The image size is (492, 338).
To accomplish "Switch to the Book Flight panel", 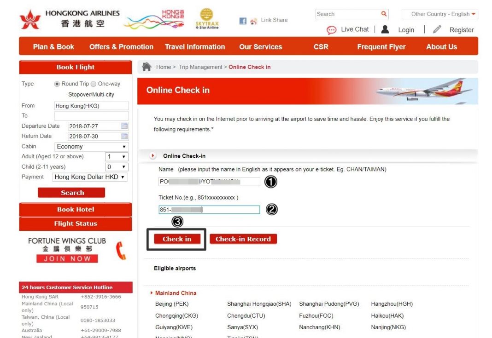I will [76, 67].
